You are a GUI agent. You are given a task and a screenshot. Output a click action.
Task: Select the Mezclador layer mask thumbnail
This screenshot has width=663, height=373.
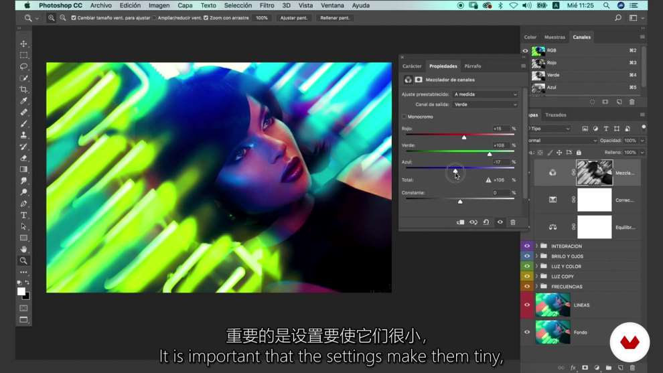coord(594,173)
